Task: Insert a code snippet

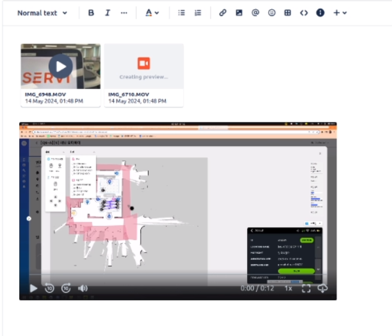Action: [x=303, y=13]
